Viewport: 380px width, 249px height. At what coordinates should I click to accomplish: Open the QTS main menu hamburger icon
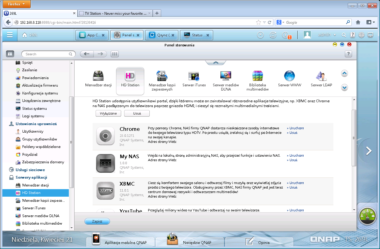point(10,35)
